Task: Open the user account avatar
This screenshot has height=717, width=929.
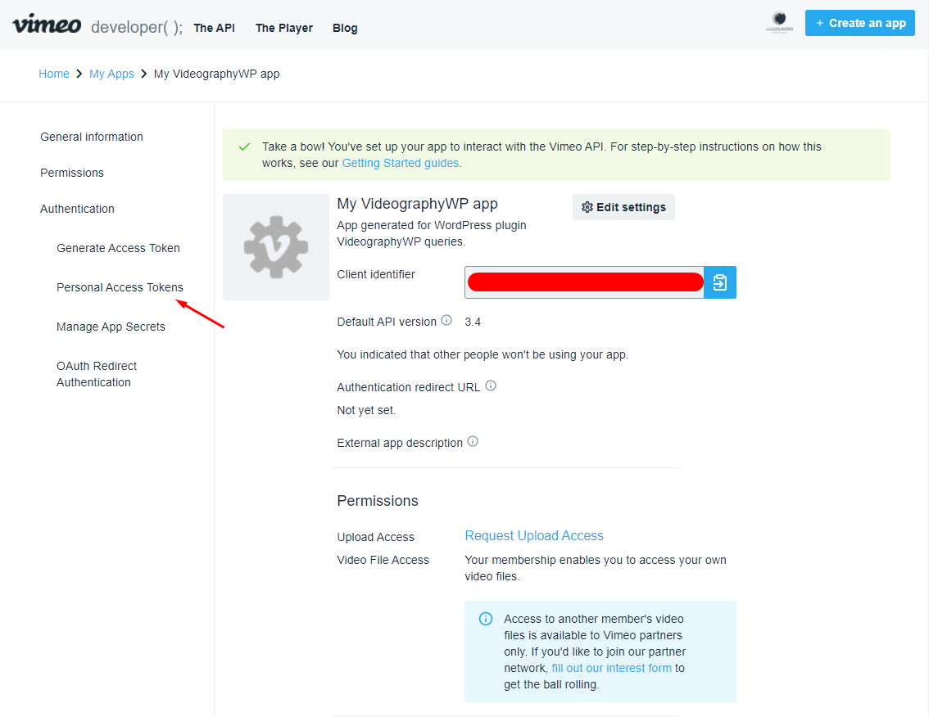Action: tap(779, 21)
